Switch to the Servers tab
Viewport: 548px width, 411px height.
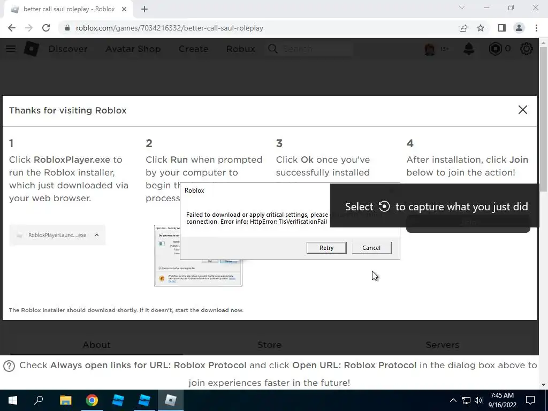pos(442,345)
